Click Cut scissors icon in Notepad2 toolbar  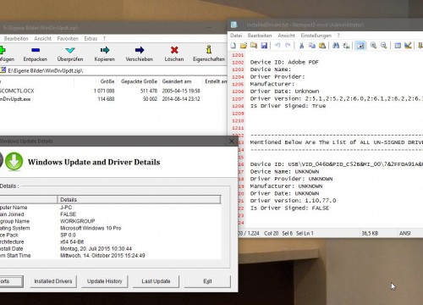[301, 45]
